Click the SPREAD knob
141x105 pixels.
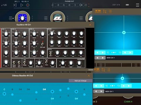click(x=79, y=63)
